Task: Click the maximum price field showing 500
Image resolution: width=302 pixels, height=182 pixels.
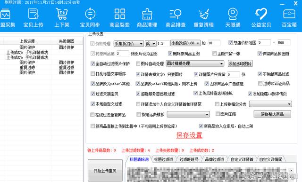Action: pos(284,43)
